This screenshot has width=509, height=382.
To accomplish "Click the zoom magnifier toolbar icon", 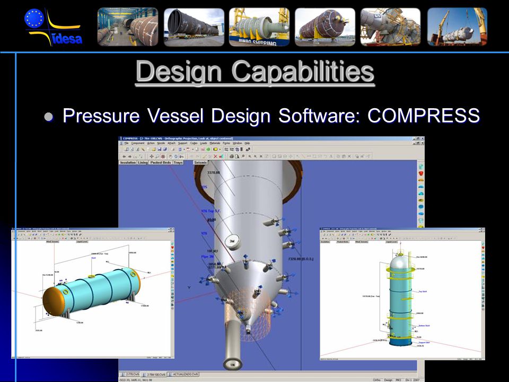I will click(157, 157).
